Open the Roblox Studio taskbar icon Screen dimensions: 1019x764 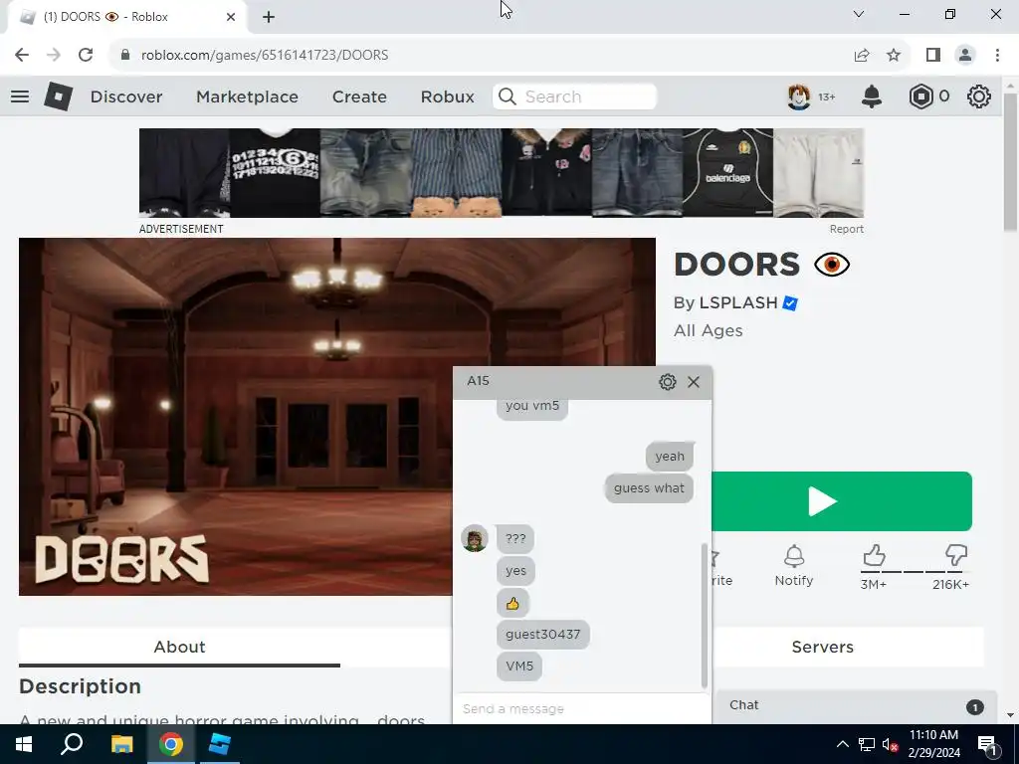click(x=220, y=744)
